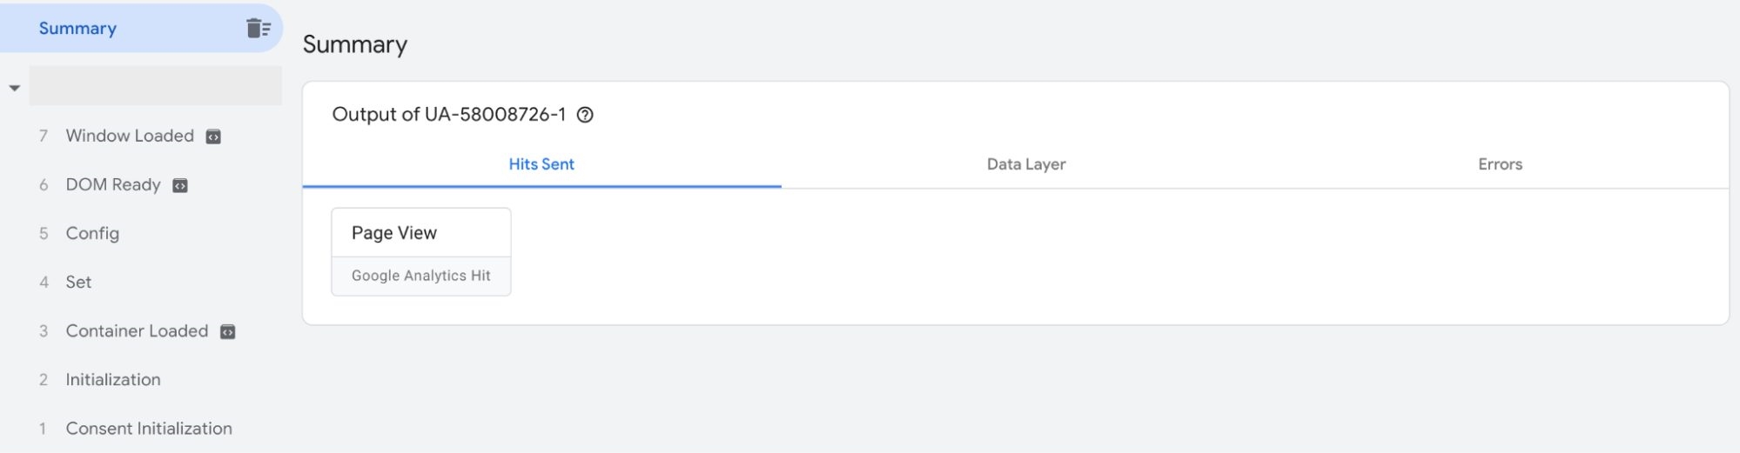This screenshot has width=1740, height=453.
Task: Open the Consent Initialization event
Action: pos(149,428)
